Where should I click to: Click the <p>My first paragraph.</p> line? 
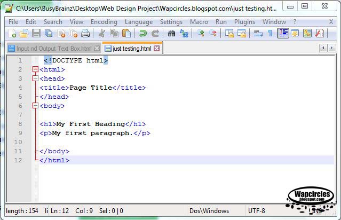point(95,133)
